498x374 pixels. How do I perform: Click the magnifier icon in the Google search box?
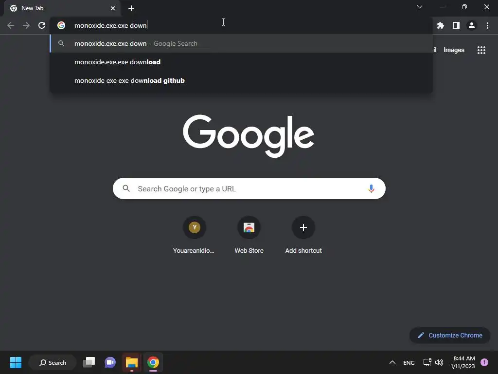point(126,188)
